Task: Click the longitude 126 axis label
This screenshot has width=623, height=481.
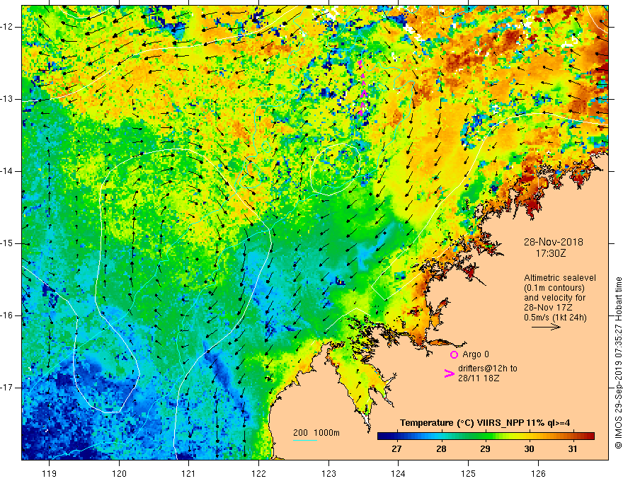Action: pyautogui.click(x=538, y=473)
